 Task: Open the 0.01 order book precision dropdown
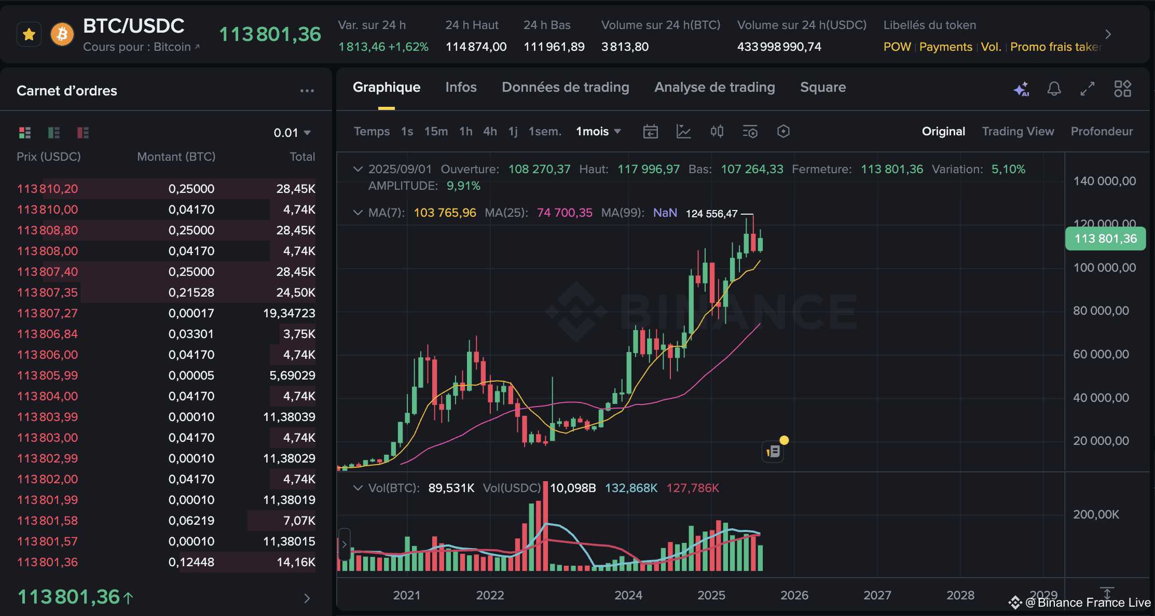click(x=292, y=132)
